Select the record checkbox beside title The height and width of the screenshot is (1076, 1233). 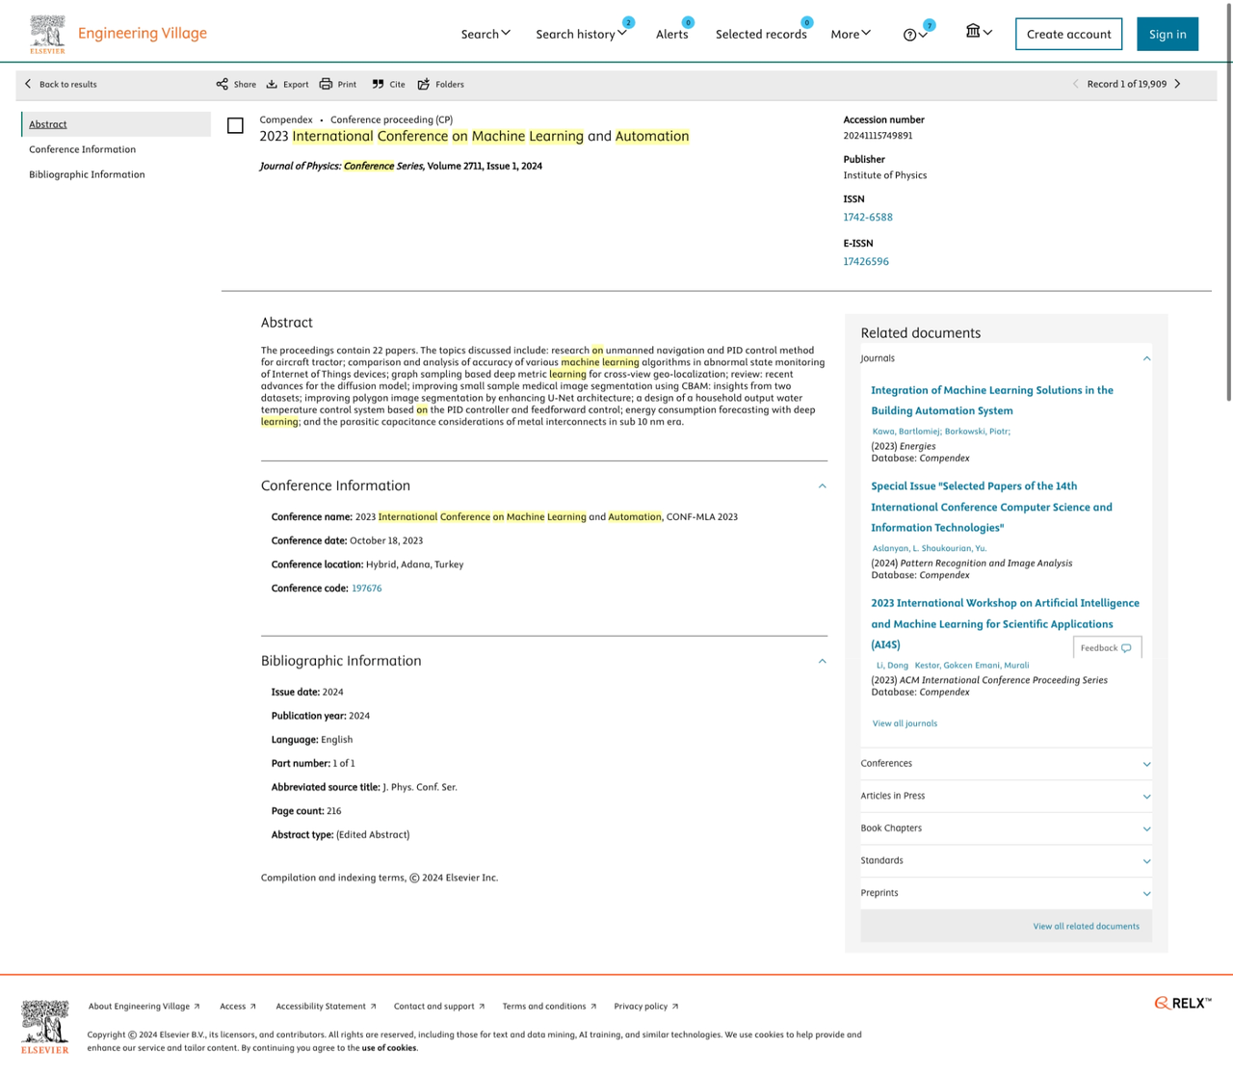pos(235,125)
